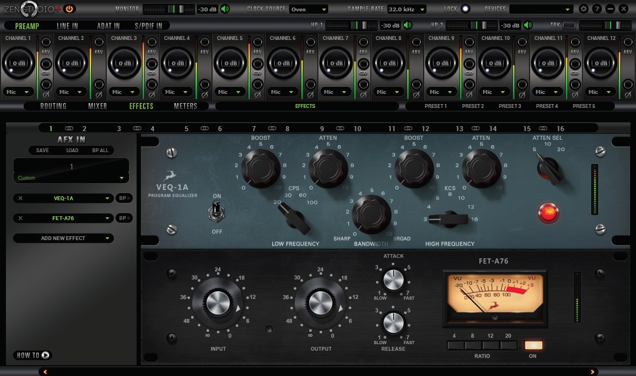The height and width of the screenshot is (376, 636).
Task: Click the BP All button
Action: 100,151
